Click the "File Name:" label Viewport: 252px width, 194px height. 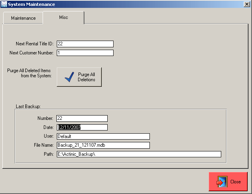coord(43,145)
